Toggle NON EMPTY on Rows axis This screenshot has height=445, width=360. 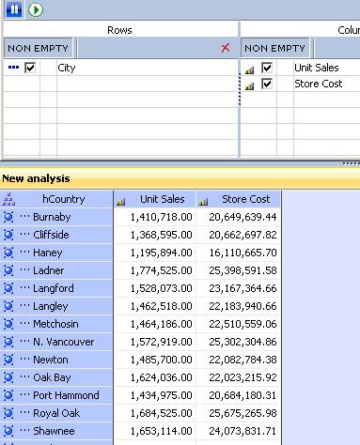[38, 48]
